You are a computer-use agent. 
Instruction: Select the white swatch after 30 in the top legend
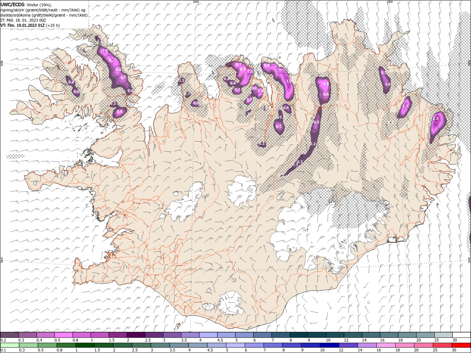(x=461, y=335)
